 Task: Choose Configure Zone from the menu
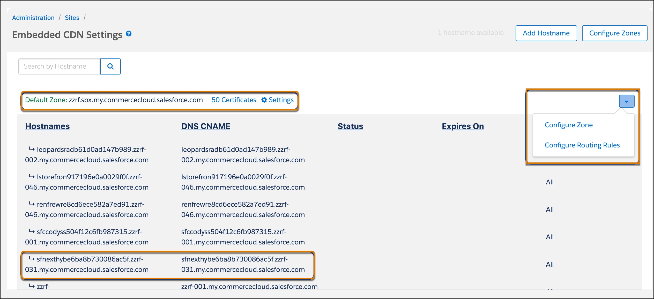(x=569, y=125)
